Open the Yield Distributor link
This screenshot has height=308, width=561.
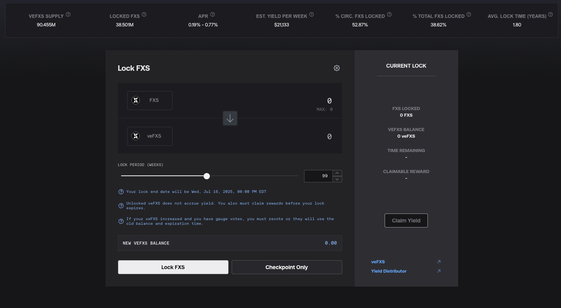[389, 271]
